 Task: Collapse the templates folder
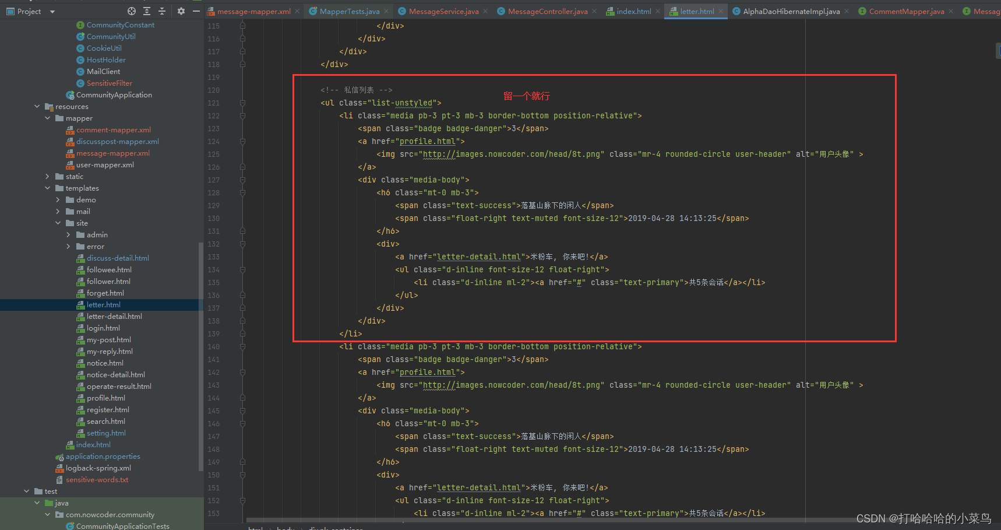click(48, 188)
